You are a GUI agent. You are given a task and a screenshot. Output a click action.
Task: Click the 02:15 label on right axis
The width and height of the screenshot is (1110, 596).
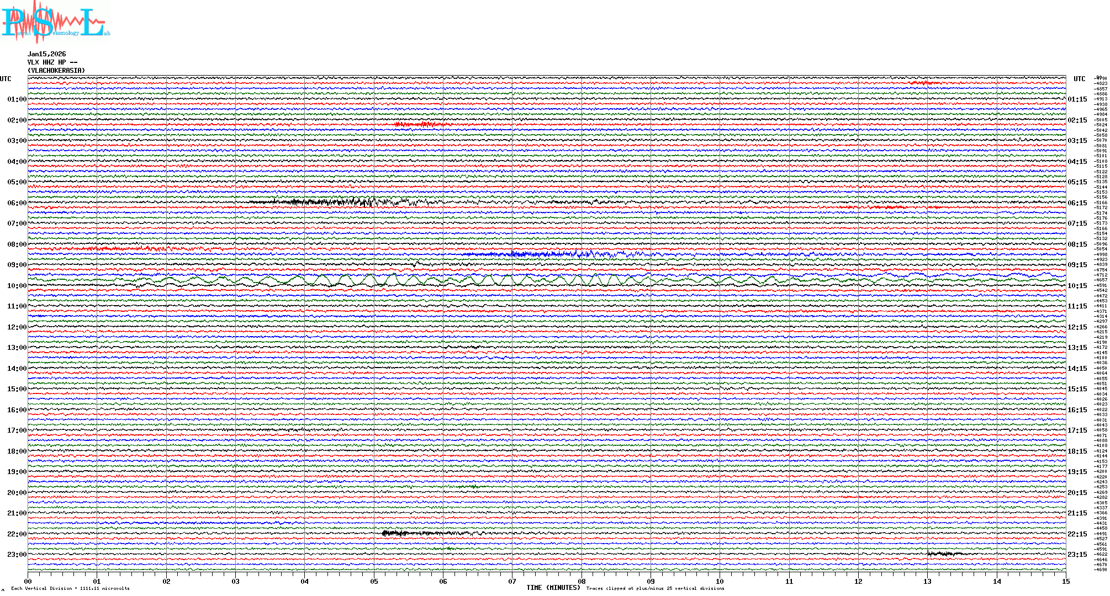[x=1077, y=120]
